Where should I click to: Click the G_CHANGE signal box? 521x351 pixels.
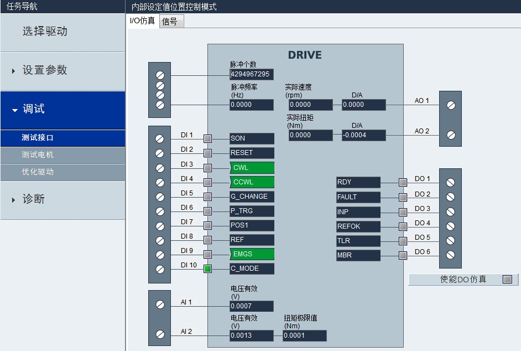[x=252, y=197]
